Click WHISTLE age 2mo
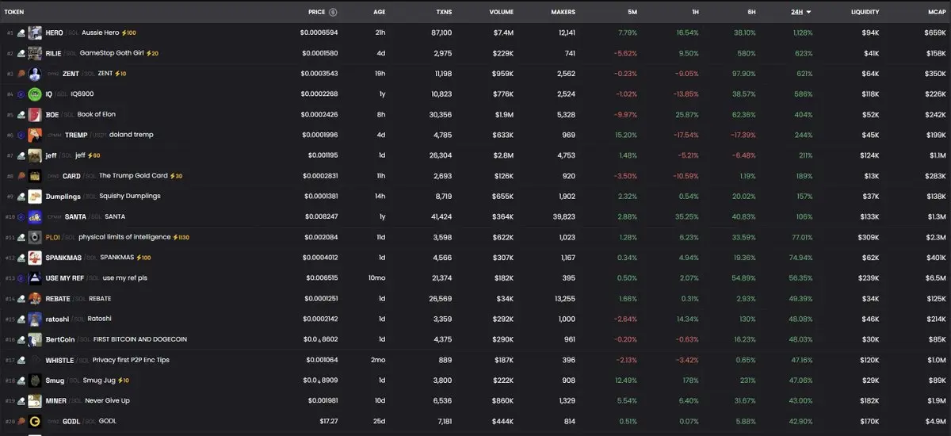 point(379,360)
